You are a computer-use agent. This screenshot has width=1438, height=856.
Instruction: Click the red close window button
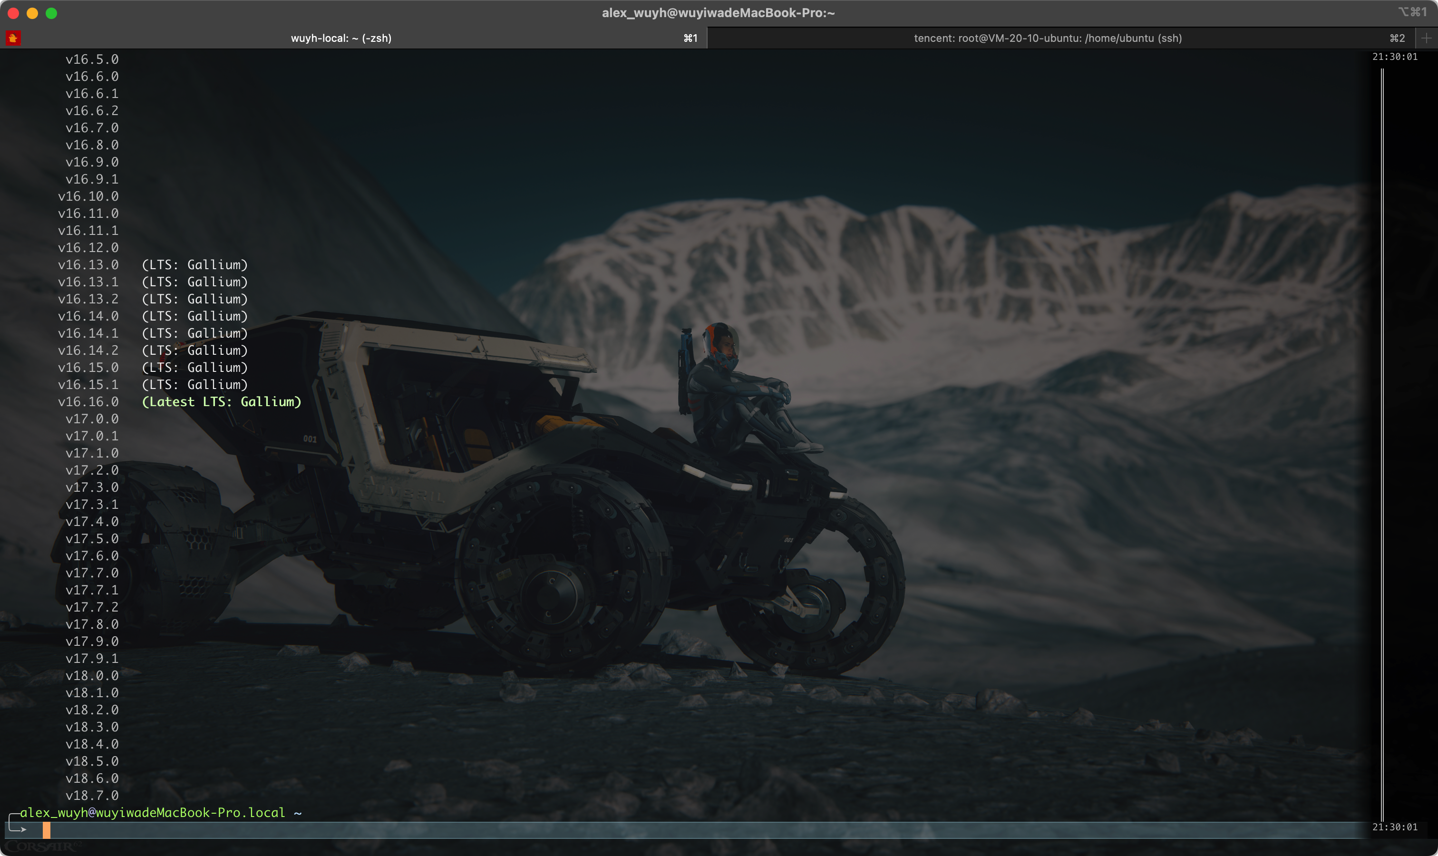[13, 13]
